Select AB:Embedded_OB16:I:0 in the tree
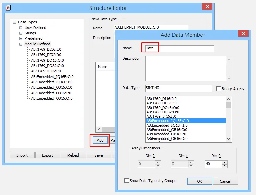256x195 pixels. click(x=51, y=93)
